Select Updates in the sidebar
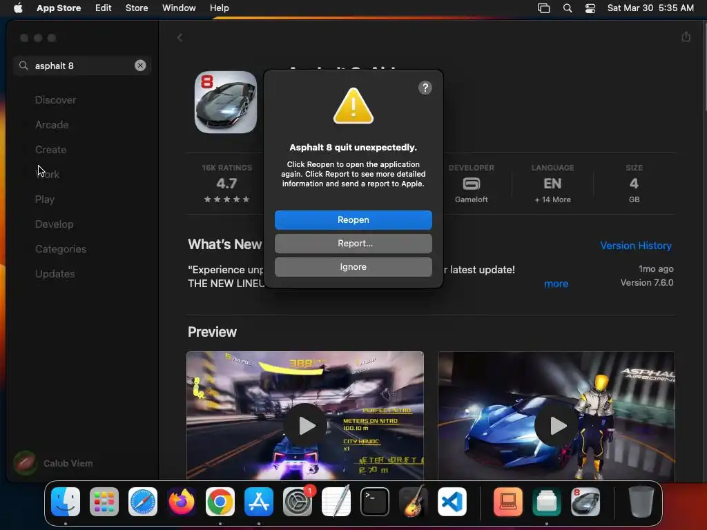Screen dimensions: 707x530 tap(55, 273)
